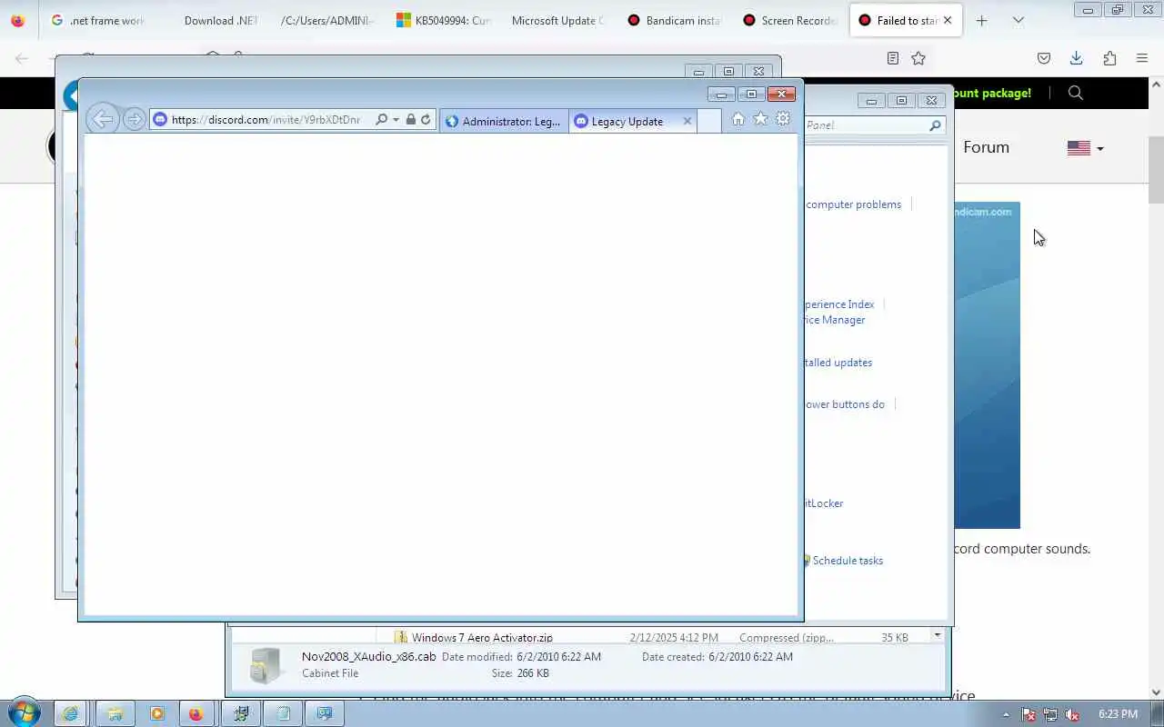Show Firefox downloads panel
The height and width of the screenshot is (727, 1164).
(x=1076, y=58)
